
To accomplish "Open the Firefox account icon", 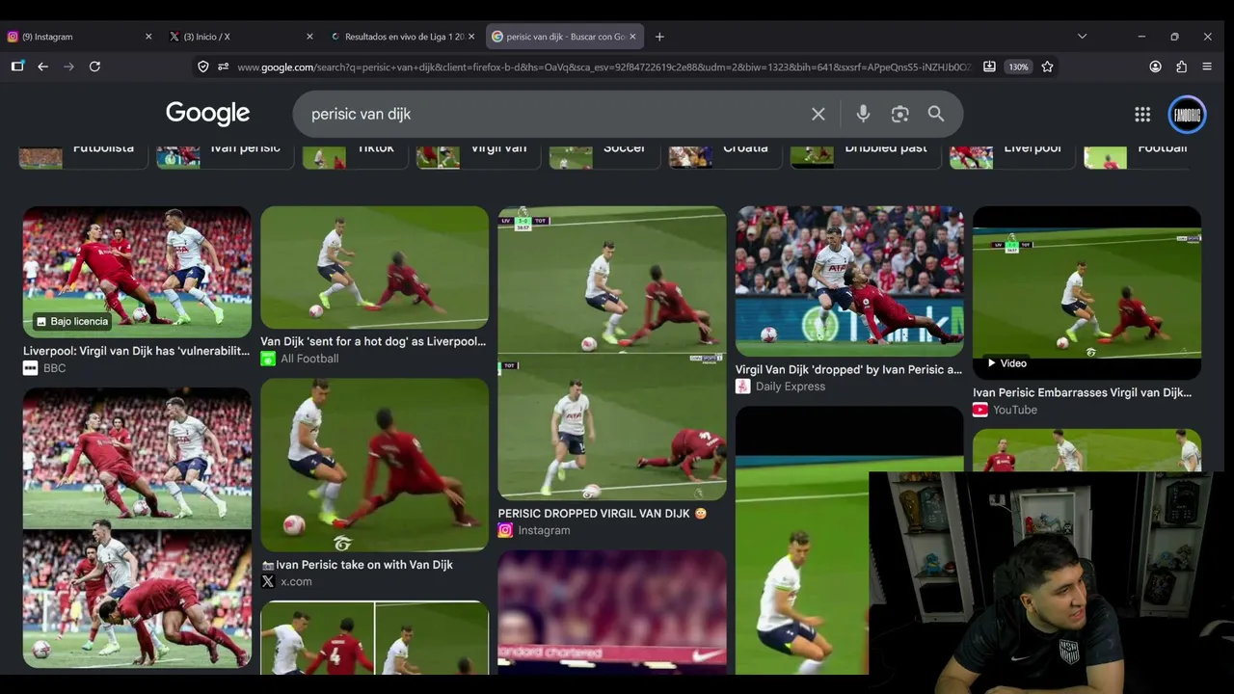I will [1155, 67].
